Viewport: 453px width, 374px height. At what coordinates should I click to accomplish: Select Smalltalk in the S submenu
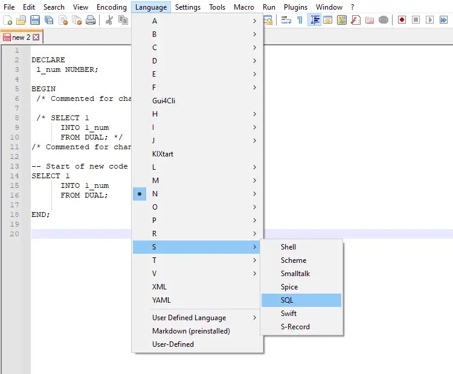point(301,274)
